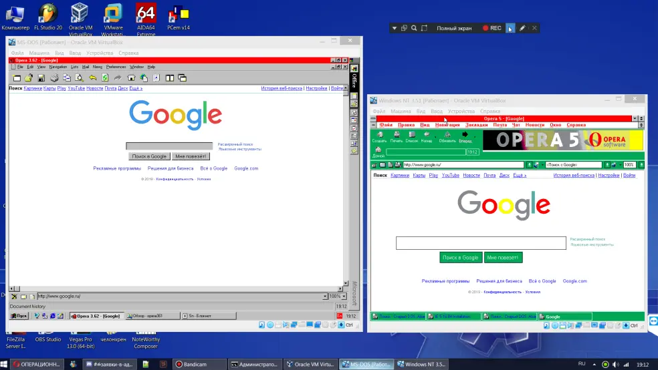Toggle image loading icon left of Opera 3.62 address bar
Image resolution: width=658 pixels, height=370 pixels.
23,297
